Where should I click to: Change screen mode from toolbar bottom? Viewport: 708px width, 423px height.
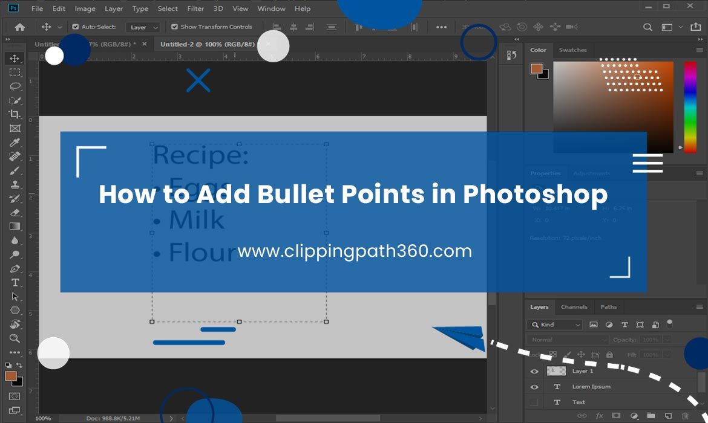(x=15, y=410)
